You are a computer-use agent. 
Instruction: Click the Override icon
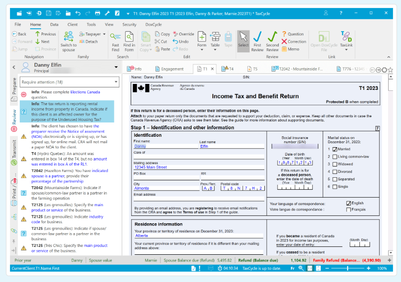coord(175,34)
